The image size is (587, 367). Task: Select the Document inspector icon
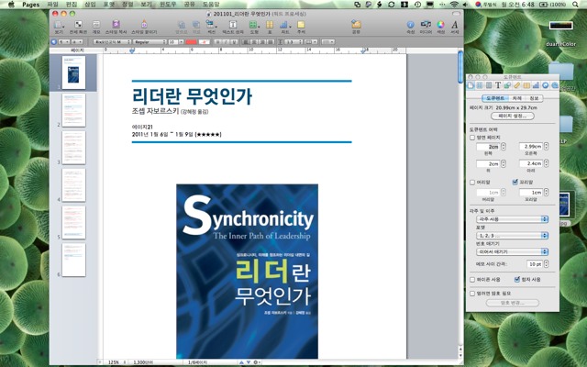tap(471, 85)
